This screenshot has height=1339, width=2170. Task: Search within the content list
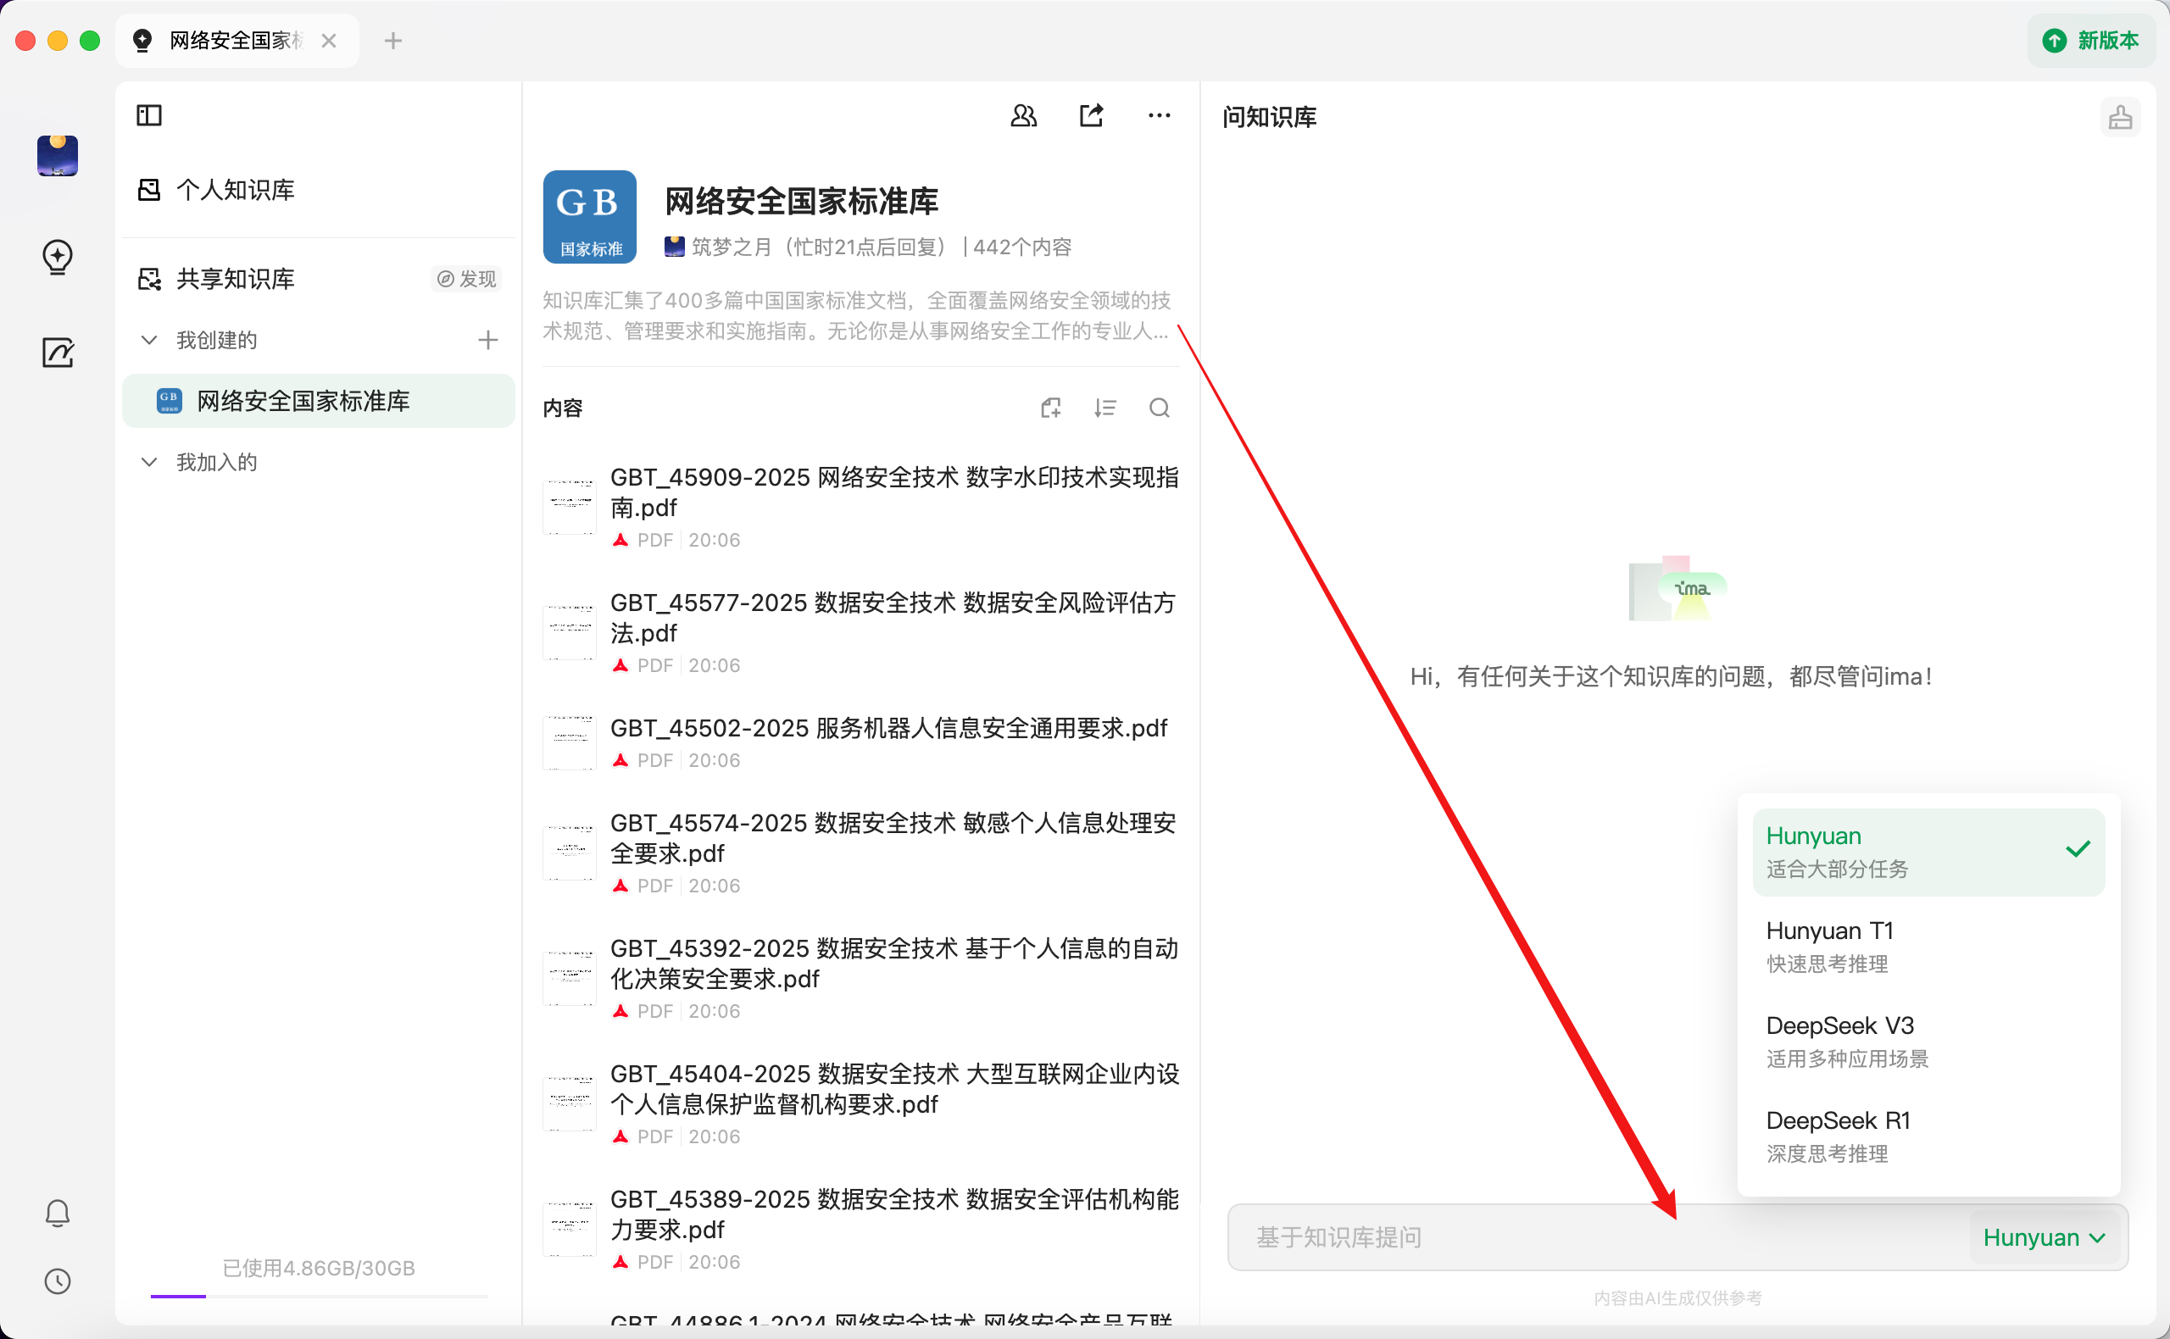[x=1159, y=408]
